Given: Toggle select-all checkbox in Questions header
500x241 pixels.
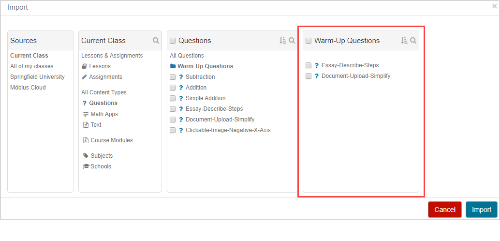Looking at the screenshot, I should pos(173,41).
